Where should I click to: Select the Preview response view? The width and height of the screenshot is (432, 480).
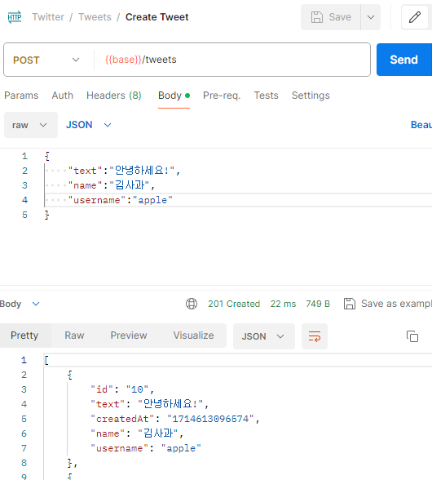[129, 336]
